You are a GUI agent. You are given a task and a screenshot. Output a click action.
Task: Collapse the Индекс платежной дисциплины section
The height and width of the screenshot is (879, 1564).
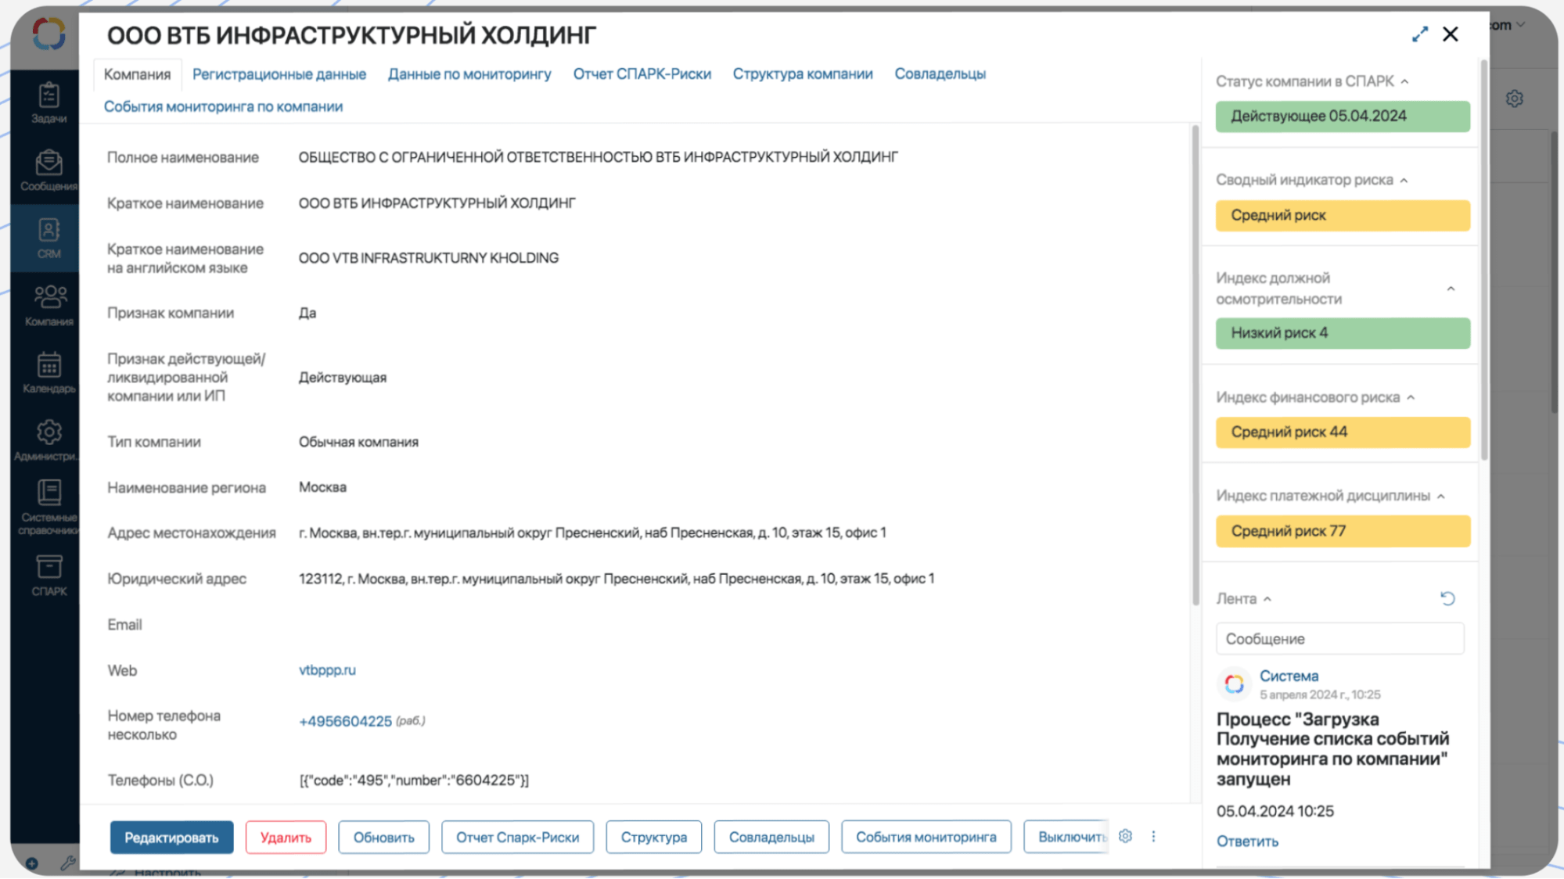[1440, 496]
